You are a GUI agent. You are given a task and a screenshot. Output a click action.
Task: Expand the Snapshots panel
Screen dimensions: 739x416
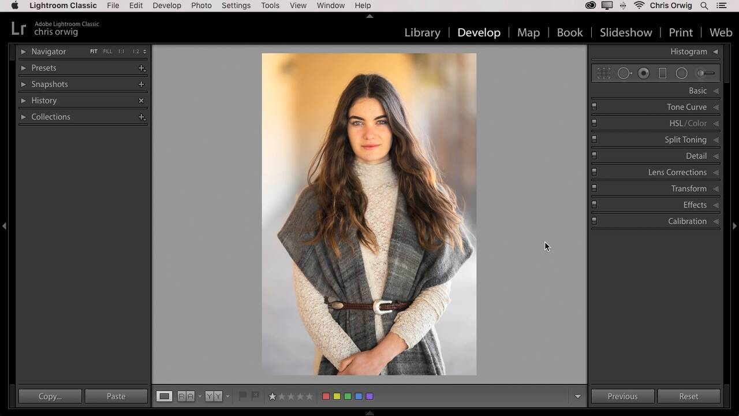pos(23,84)
